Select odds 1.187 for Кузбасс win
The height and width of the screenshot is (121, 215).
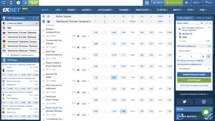(x=95, y=33)
